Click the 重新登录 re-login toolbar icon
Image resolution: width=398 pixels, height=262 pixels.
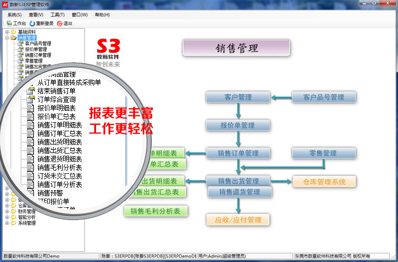coord(32,23)
